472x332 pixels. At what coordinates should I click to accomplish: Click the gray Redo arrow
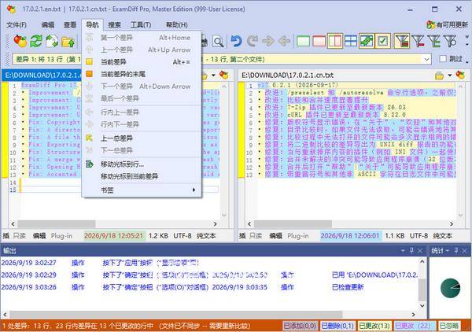[252, 41]
